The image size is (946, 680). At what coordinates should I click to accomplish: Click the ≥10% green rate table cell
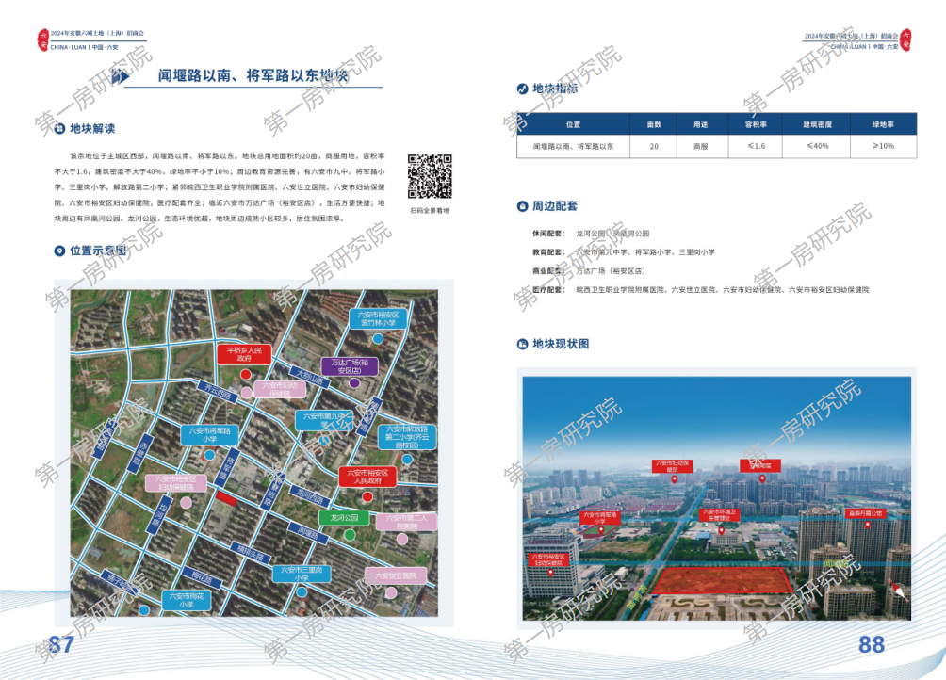pos(883,147)
